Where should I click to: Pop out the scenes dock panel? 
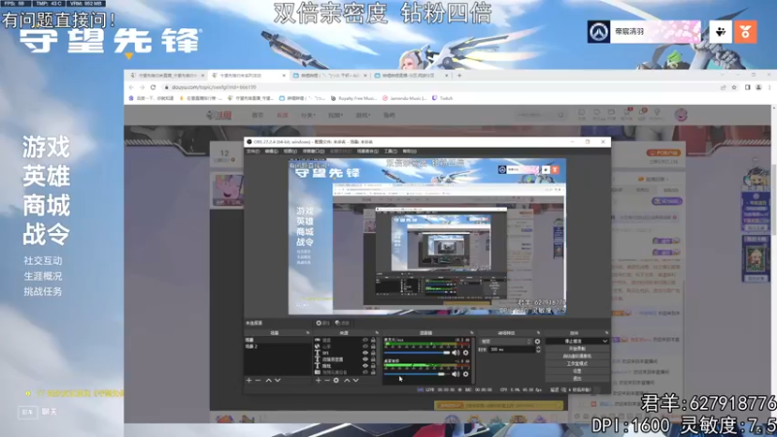(308, 333)
